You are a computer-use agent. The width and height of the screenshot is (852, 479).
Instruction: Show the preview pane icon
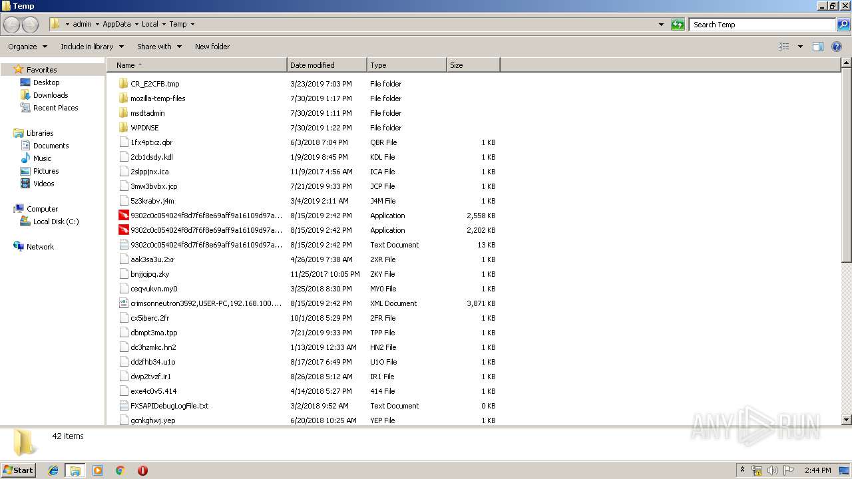point(818,47)
